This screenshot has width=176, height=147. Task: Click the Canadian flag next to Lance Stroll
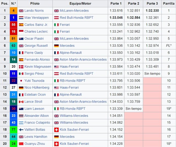pos(21,102)
